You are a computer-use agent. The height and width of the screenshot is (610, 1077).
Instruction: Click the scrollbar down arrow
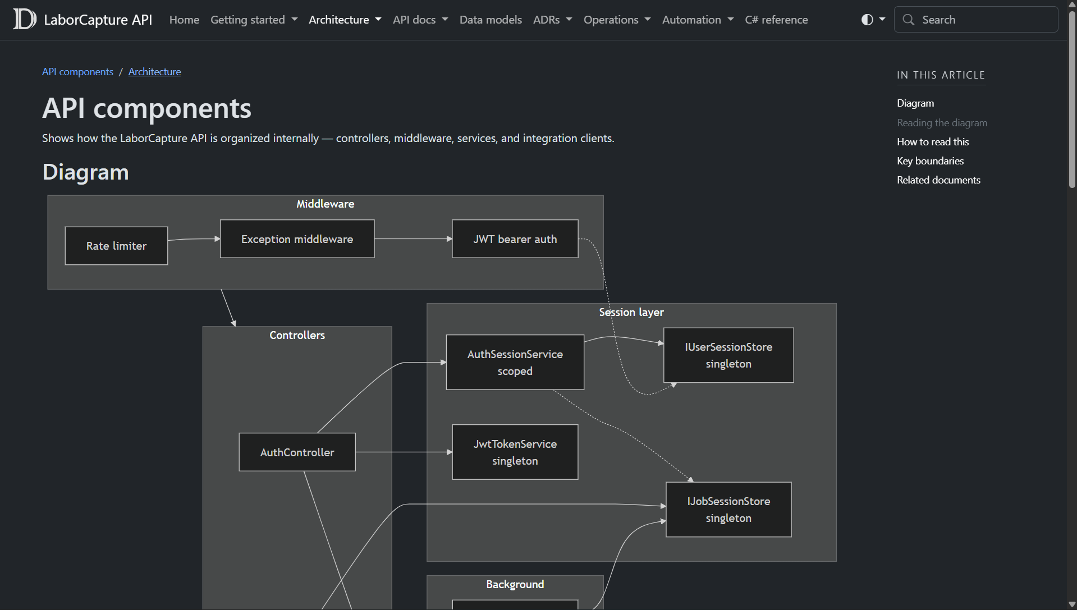[1072, 605]
